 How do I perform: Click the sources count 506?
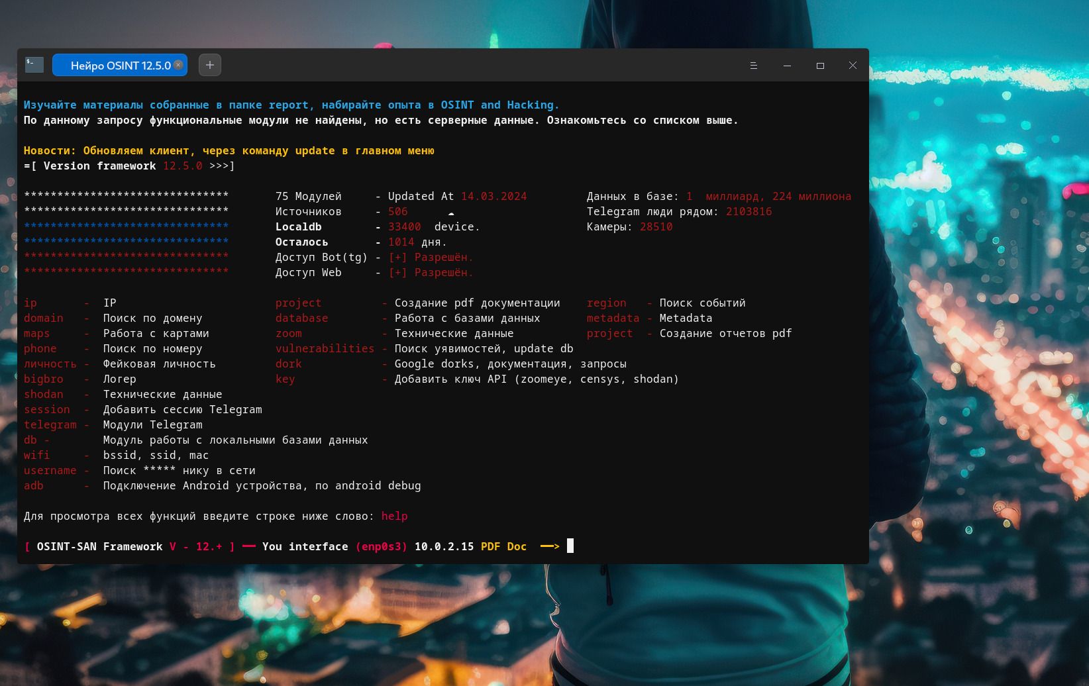(x=398, y=211)
